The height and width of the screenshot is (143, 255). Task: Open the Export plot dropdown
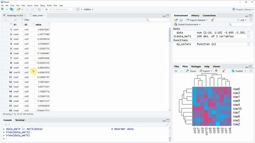pos(206,71)
